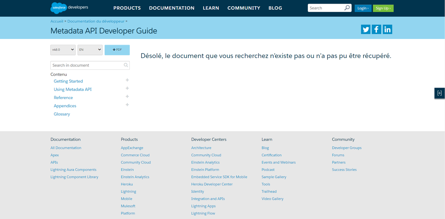Open Appendices in contents
This screenshot has height=219, width=445.
tap(65, 106)
